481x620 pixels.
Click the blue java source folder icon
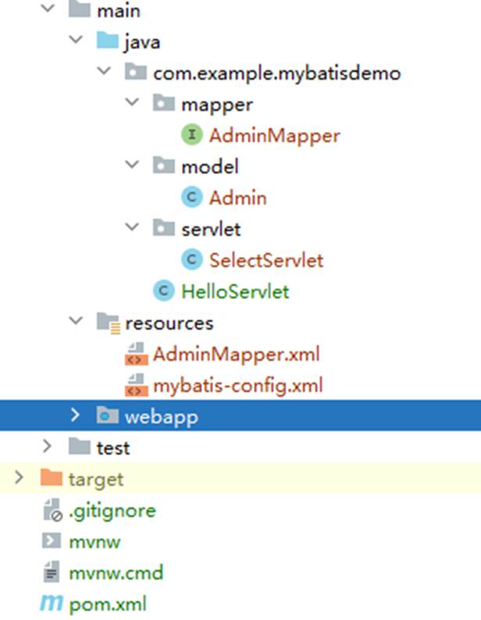point(108,41)
